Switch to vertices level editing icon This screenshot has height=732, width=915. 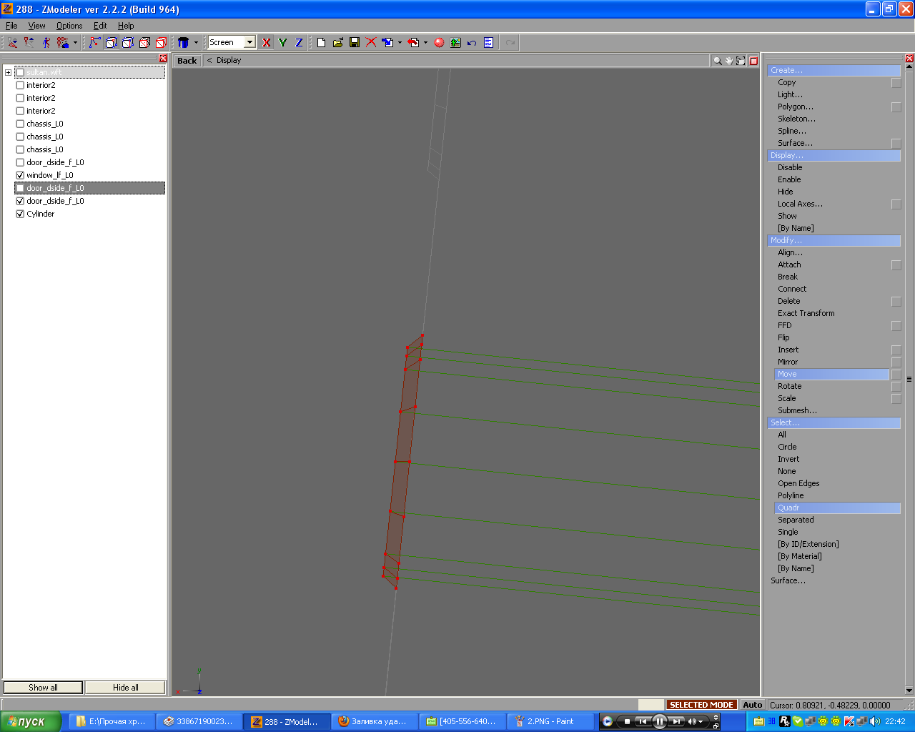pyautogui.click(x=94, y=43)
